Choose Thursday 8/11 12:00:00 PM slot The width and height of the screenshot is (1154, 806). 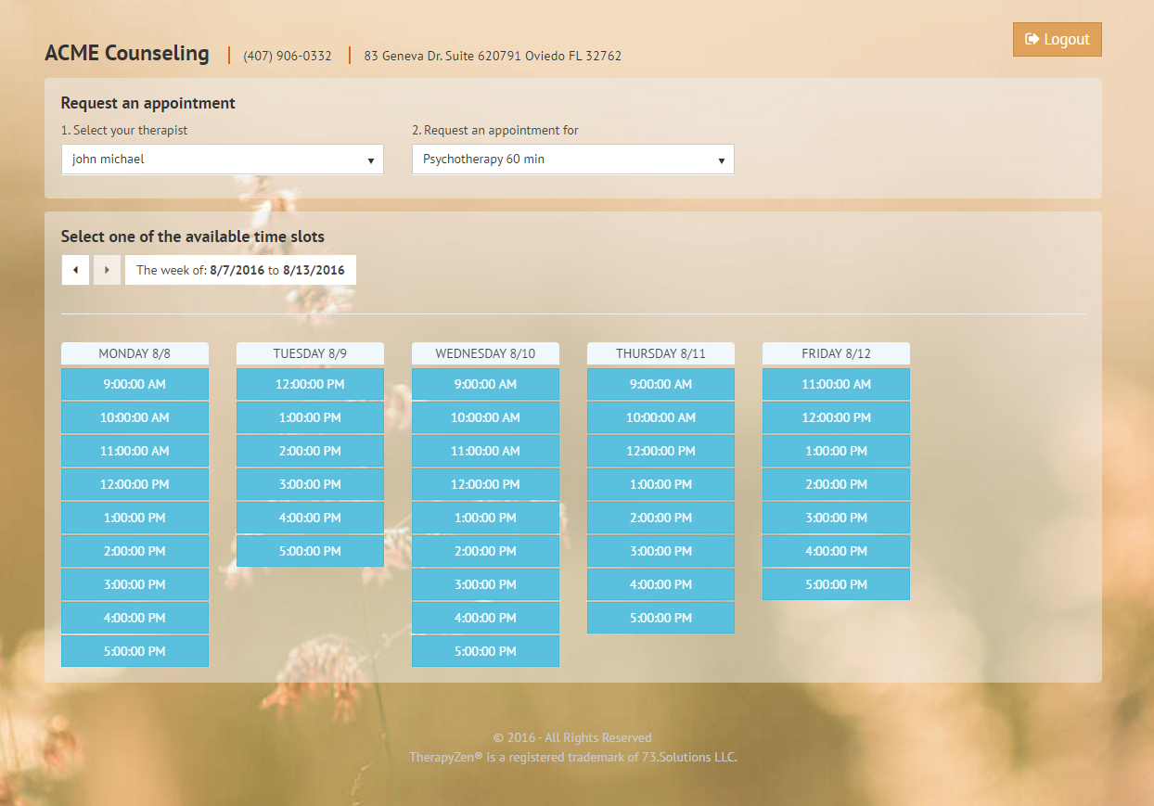click(660, 451)
